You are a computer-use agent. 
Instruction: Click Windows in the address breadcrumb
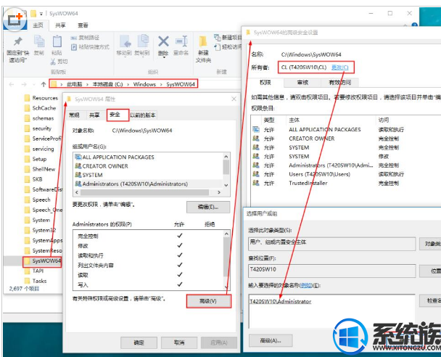click(144, 84)
